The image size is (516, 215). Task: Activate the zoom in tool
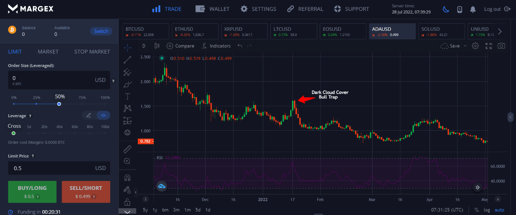click(x=128, y=161)
